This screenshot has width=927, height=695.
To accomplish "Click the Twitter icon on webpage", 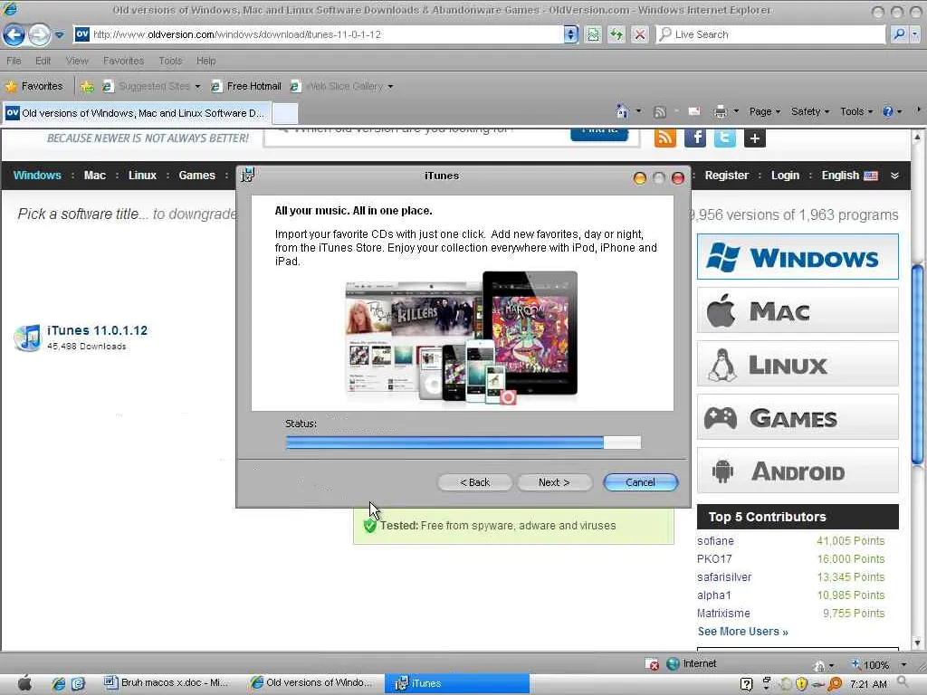I will point(725,138).
